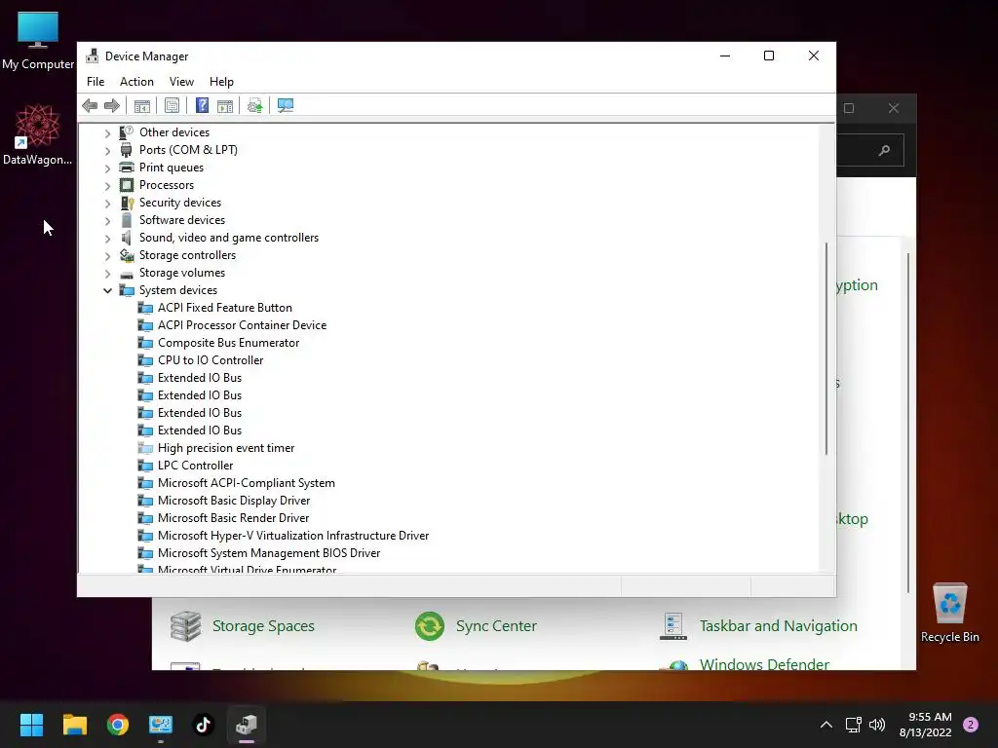Screen dimensions: 998x748
Task: Click the blue Help toolbar icon
Action: pyautogui.click(x=202, y=105)
